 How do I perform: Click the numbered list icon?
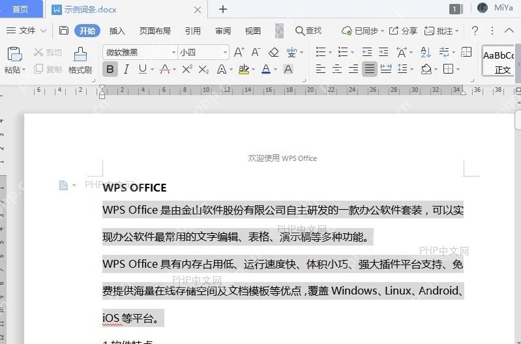click(x=342, y=52)
